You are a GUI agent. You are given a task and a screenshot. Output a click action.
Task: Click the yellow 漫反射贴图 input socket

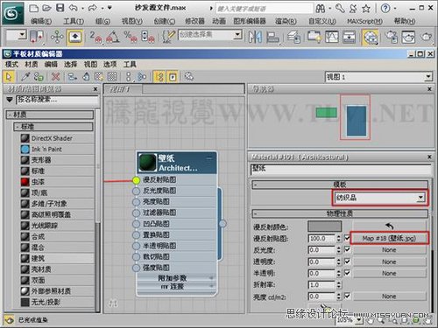(x=136, y=180)
